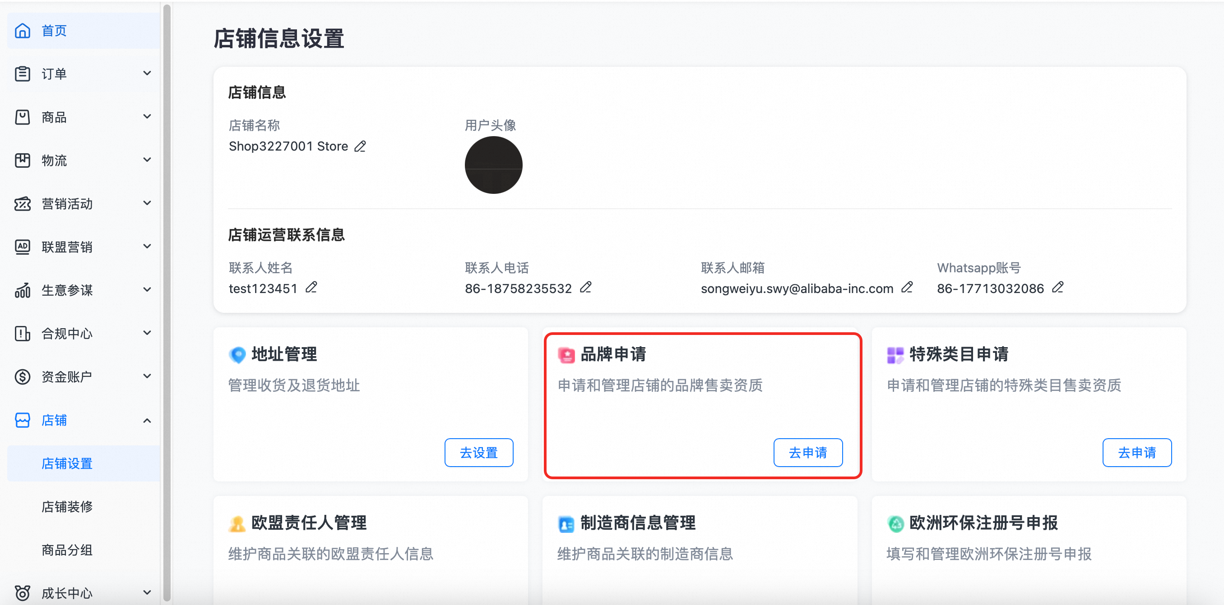Image resolution: width=1224 pixels, height=605 pixels.
Task: Open 店铺装修 submenu item
Action: (67, 507)
